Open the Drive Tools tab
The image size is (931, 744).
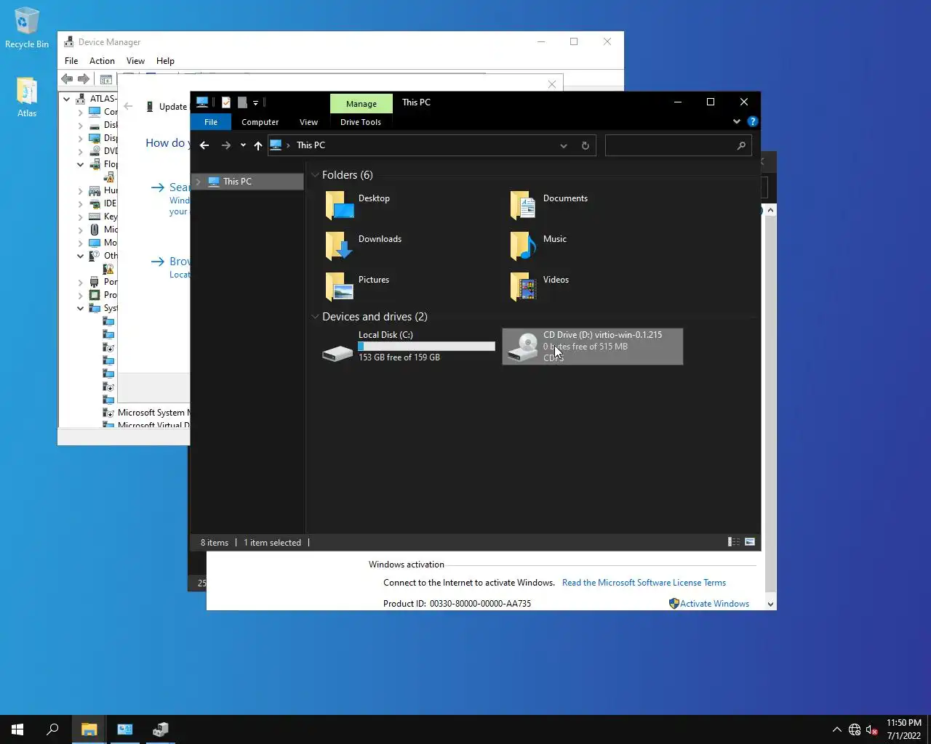click(x=361, y=122)
